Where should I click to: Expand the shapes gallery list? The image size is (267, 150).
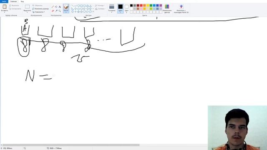(93, 11)
